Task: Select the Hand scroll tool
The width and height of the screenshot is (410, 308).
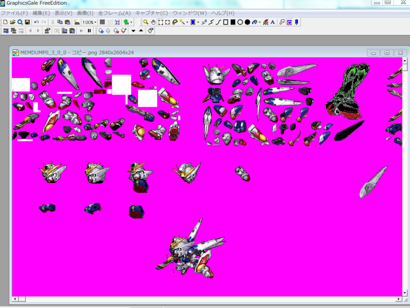Action: (153, 22)
